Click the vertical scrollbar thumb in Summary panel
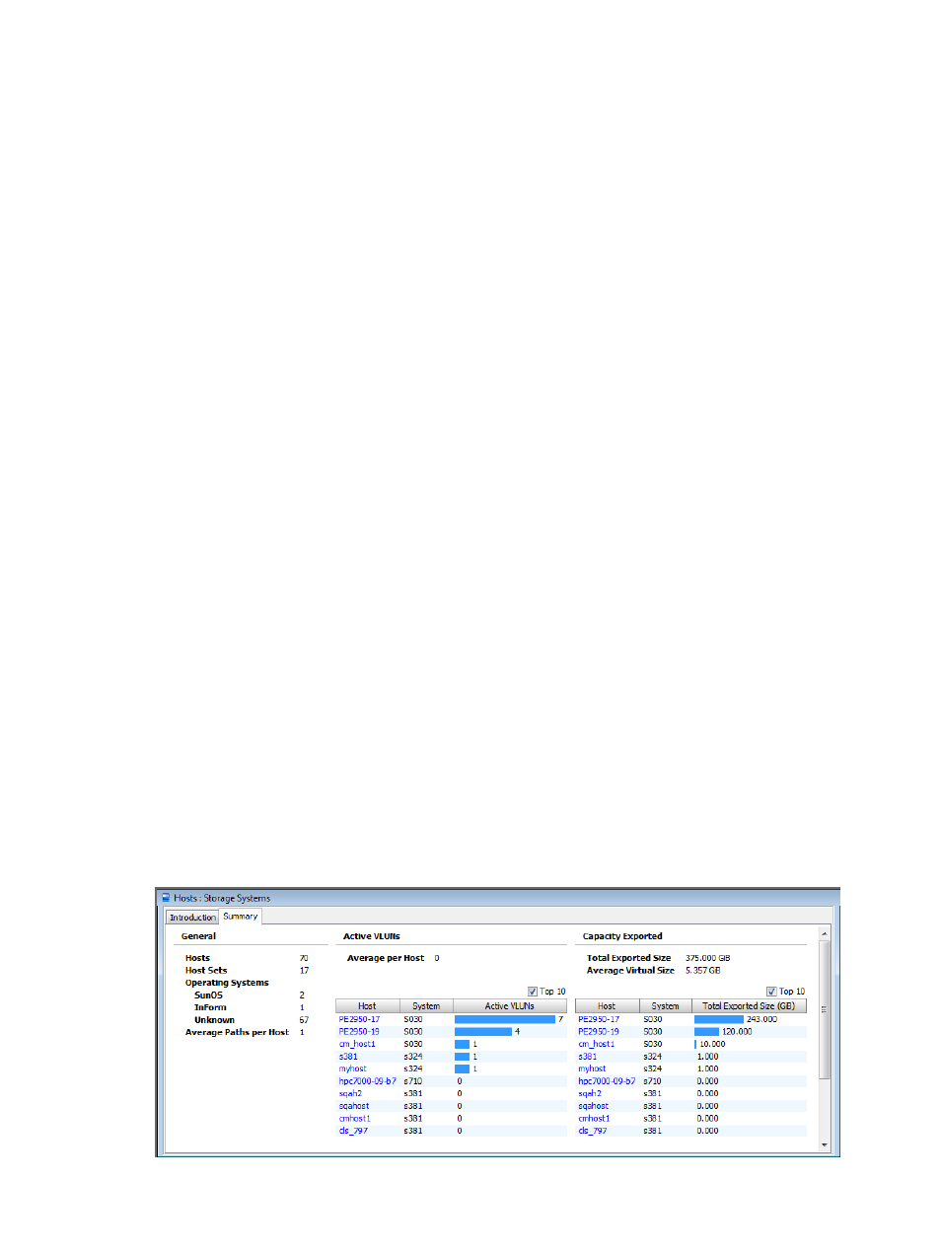This screenshot has height=1253, width=941. tap(825, 1009)
